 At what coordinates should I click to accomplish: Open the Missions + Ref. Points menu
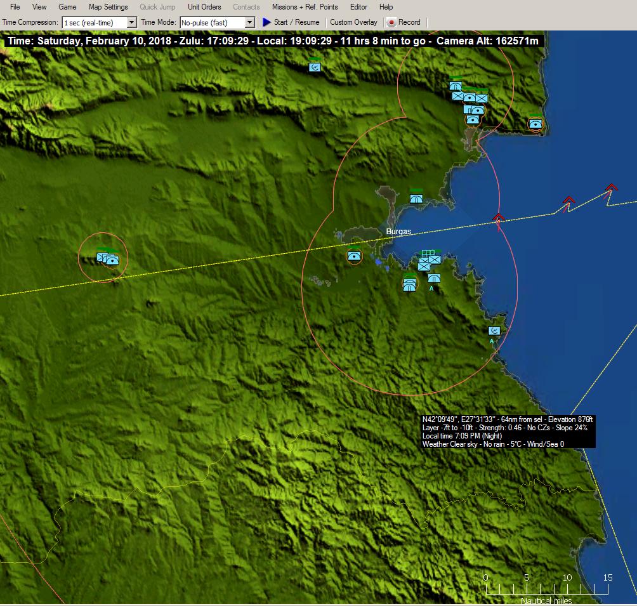(x=305, y=7)
